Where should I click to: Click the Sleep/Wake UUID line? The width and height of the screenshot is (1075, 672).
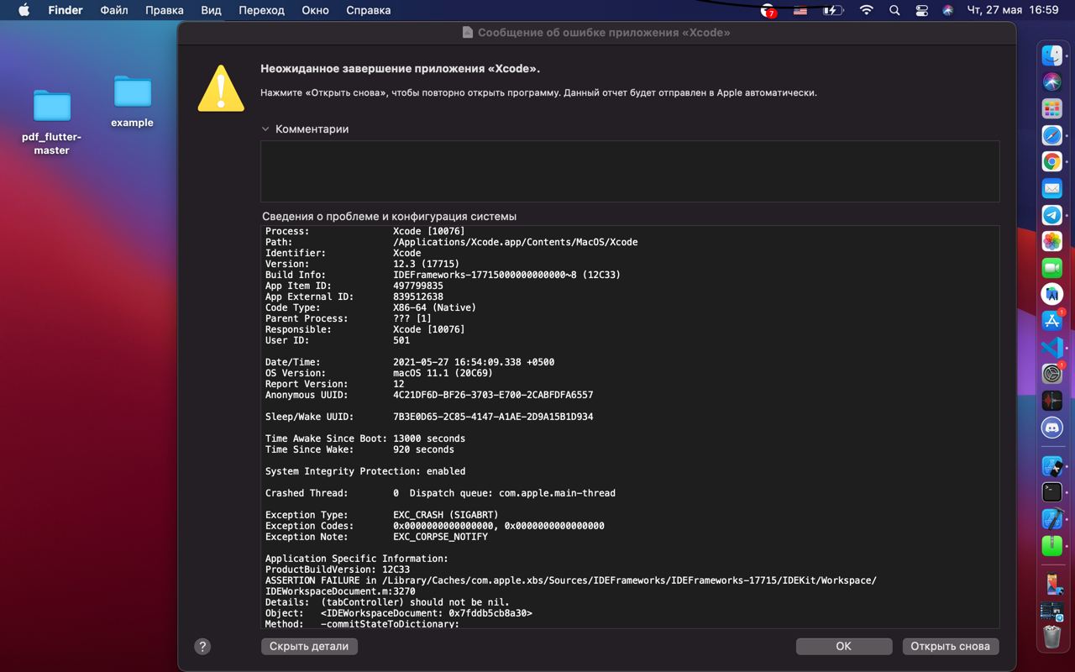point(429,417)
